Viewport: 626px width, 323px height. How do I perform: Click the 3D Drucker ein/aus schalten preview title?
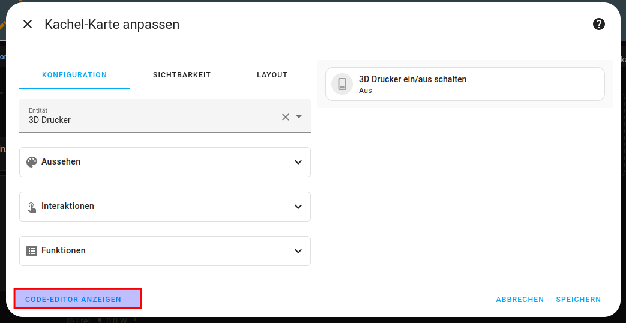[x=412, y=79]
